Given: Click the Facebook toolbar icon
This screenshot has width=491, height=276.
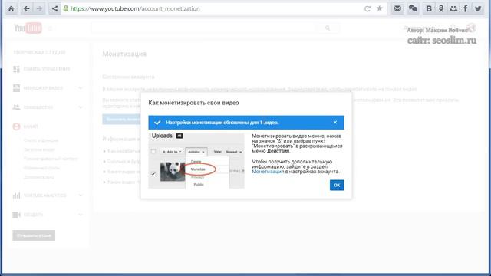Looking at the screenshot, I should click(x=466, y=8).
